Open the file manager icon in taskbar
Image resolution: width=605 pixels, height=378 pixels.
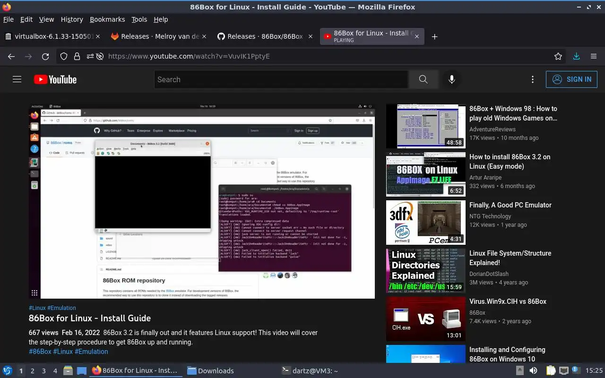click(x=68, y=371)
